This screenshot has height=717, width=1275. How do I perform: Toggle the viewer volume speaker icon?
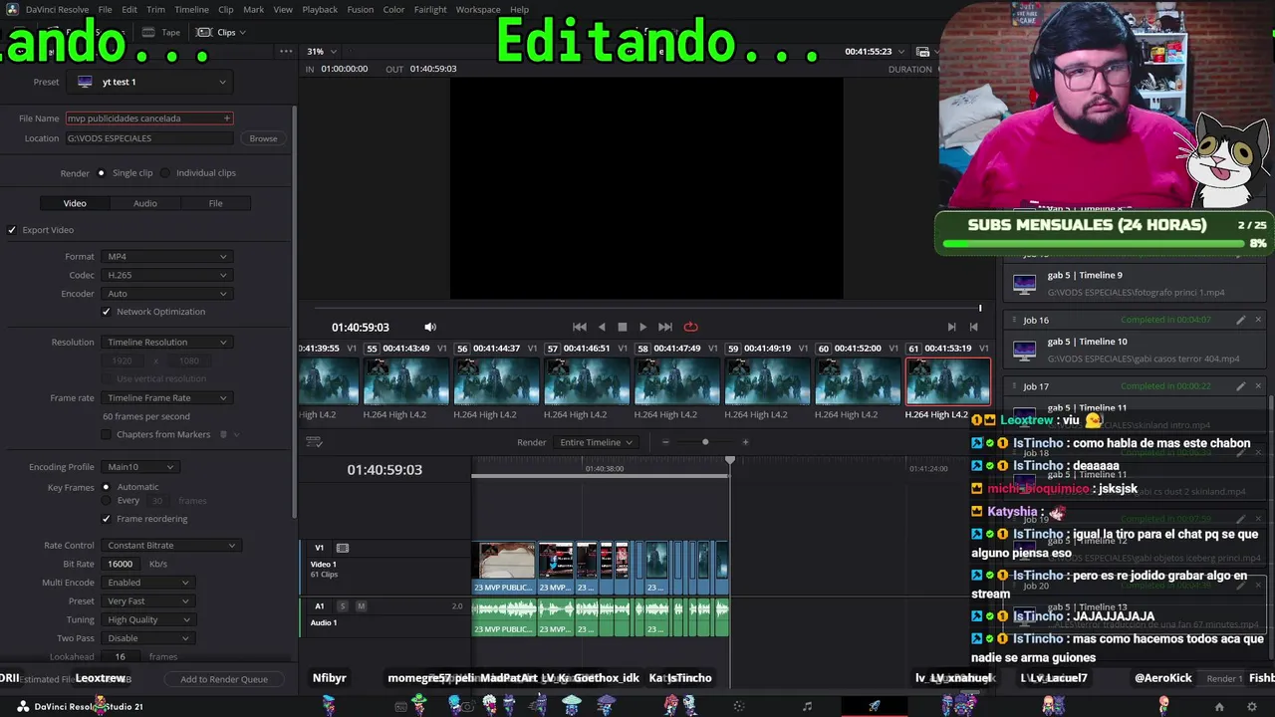(430, 327)
